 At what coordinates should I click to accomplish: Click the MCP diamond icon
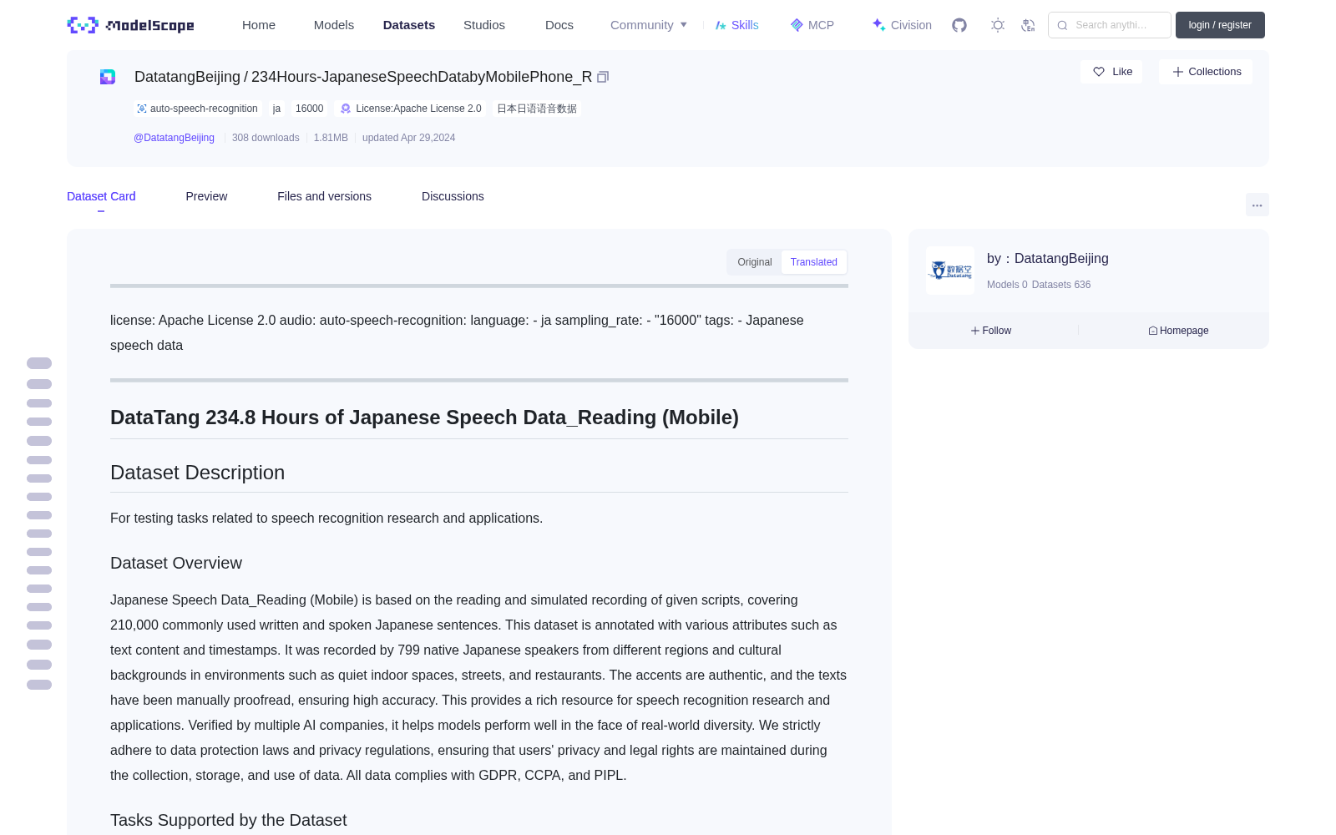[797, 25]
